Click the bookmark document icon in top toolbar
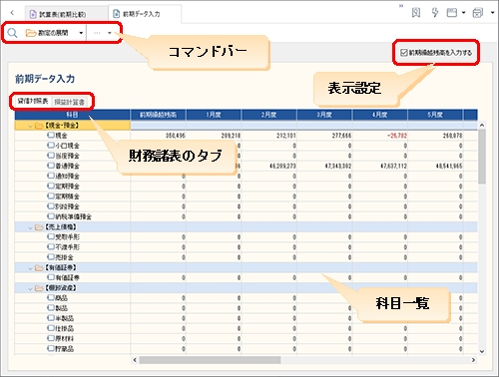The image size is (499, 377). tap(416, 13)
